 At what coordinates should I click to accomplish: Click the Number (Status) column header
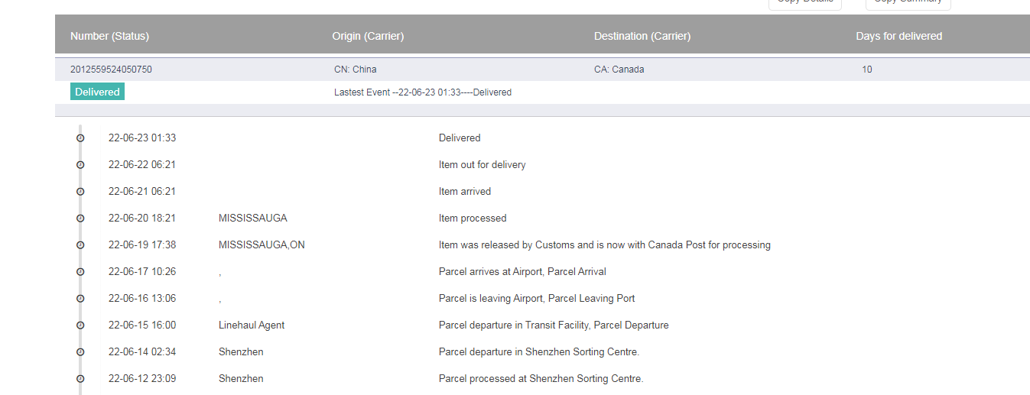[109, 36]
